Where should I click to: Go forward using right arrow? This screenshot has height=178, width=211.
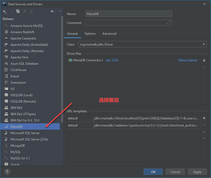[59, 11]
